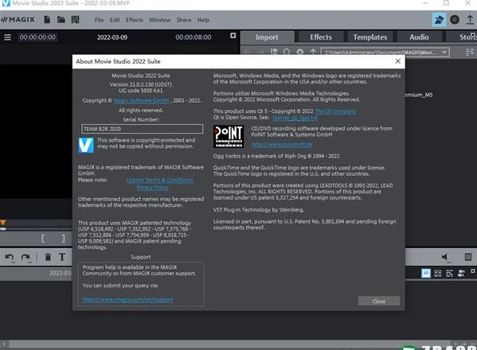Open the Edit menu
Viewport: 477px width, 350px height.
(115, 20)
